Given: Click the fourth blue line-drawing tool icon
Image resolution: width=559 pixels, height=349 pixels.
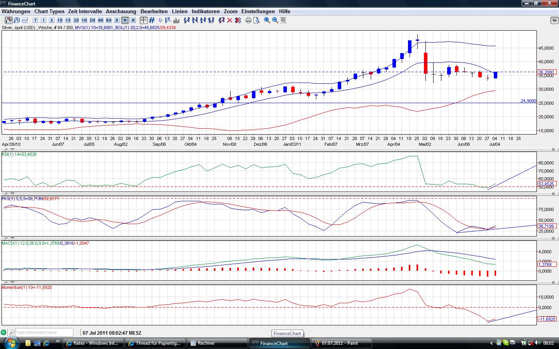Looking at the screenshot, I should pyautogui.click(x=211, y=20).
